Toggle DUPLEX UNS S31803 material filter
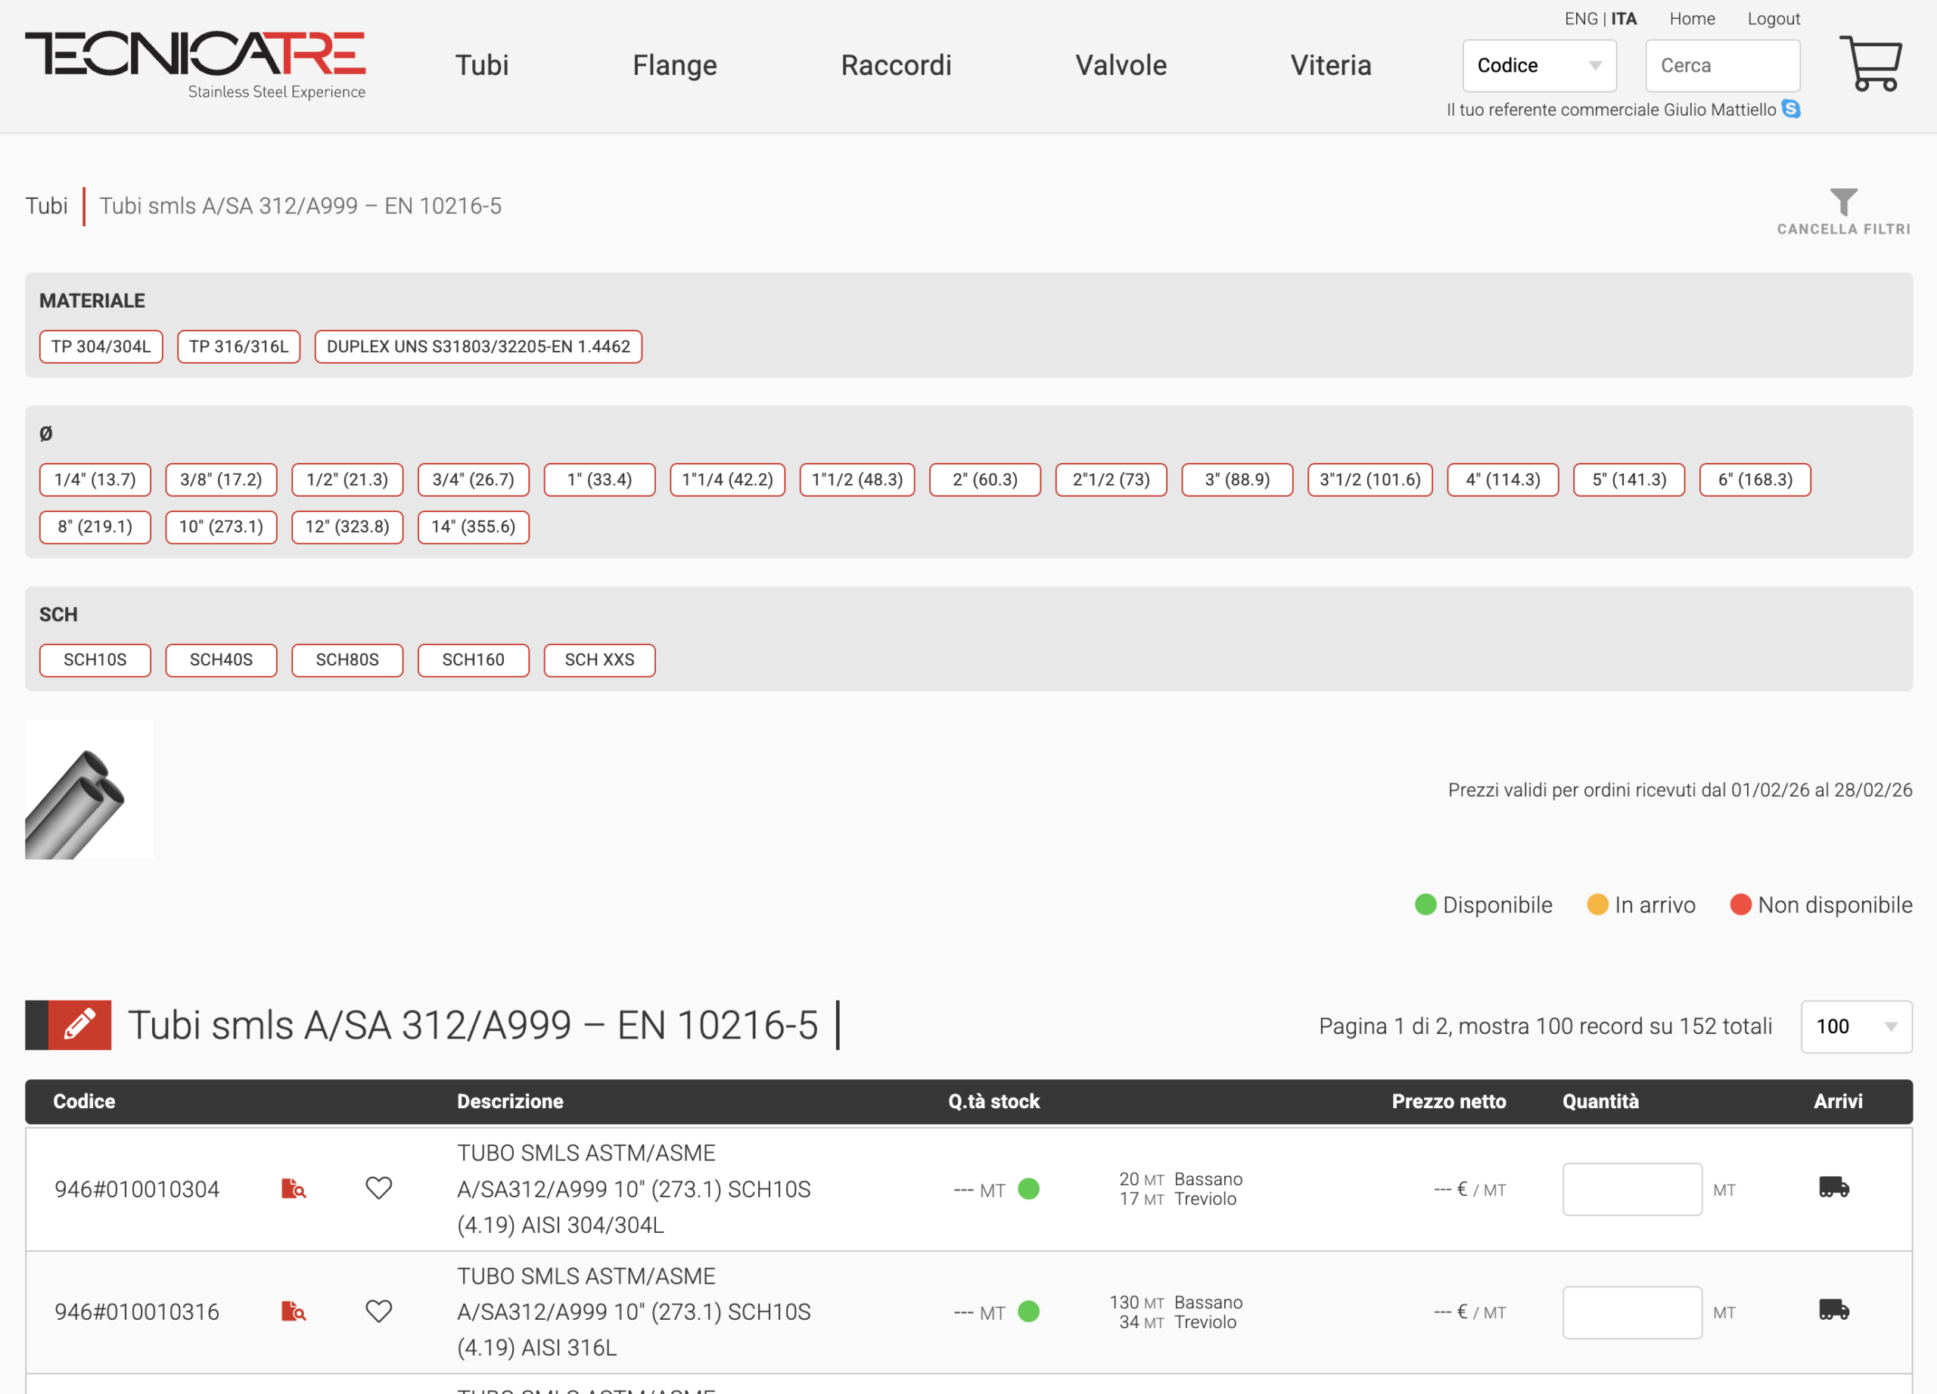This screenshot has height=1394, width=1937. tap(477, 346)
